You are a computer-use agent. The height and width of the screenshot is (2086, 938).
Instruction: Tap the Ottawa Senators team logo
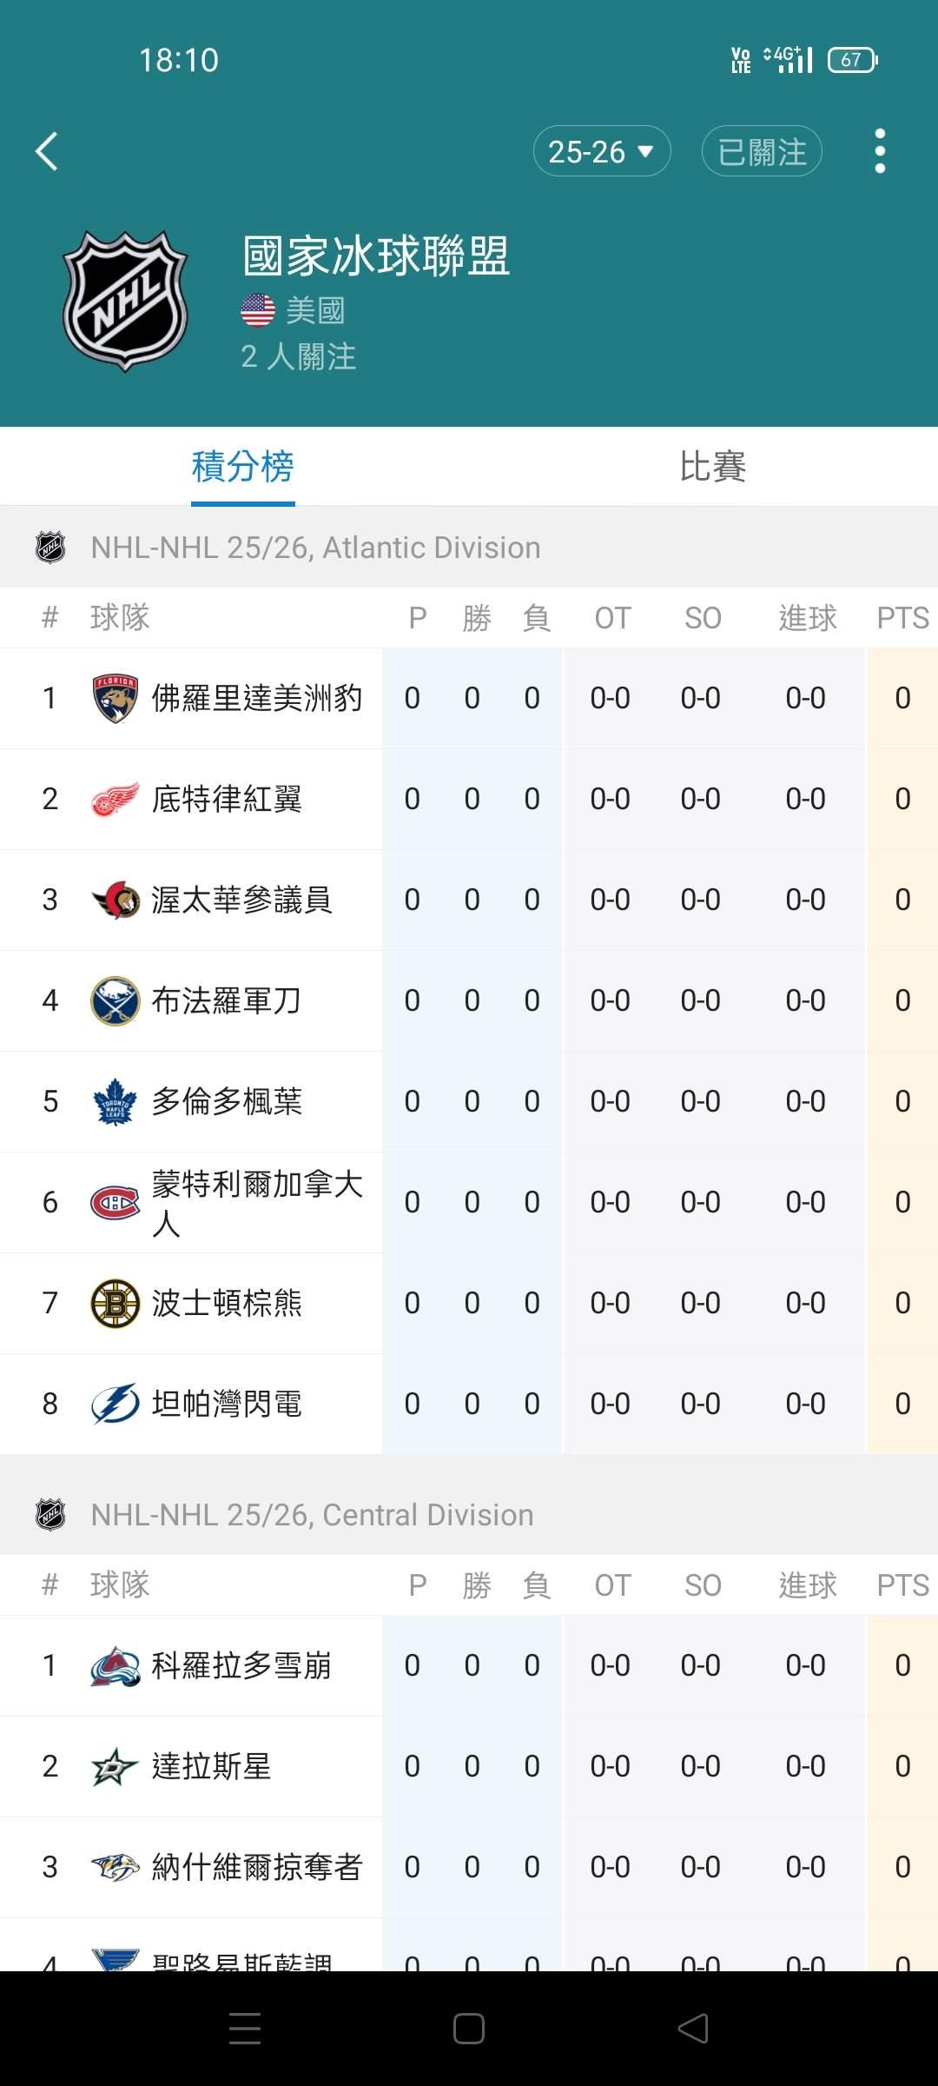tap(115, 900)
